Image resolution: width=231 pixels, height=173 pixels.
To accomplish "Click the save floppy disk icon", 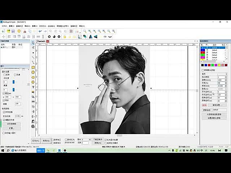I will point(13,31).
